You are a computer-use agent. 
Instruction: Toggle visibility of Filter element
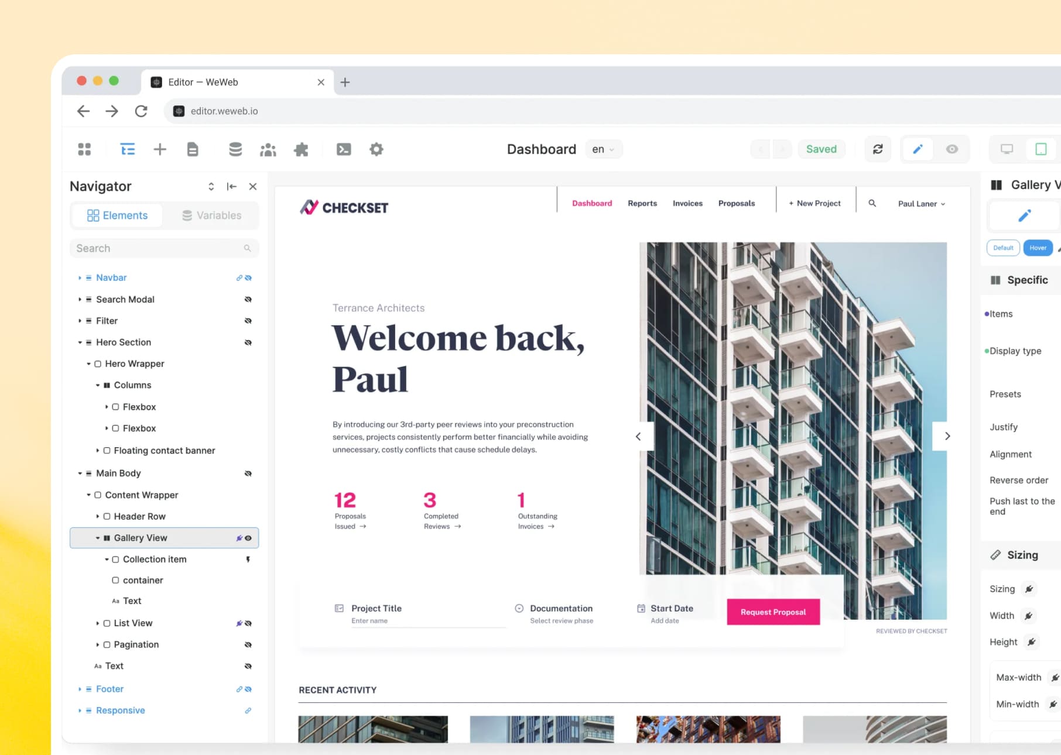[x=248, y=321]
